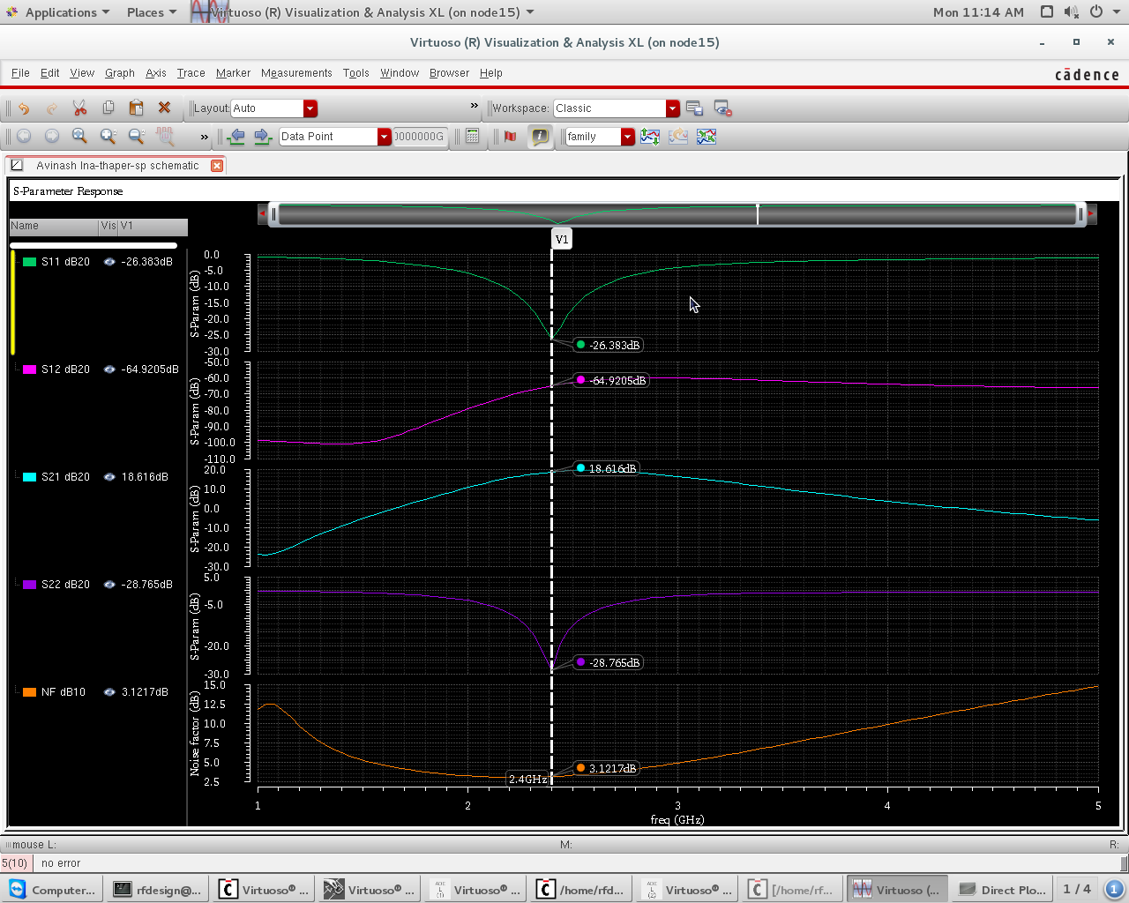The width and height of the screenshot is (1129, 903).
Task: Switch to rfdesign terminal in taskbar
Action: pyautogui.click(x=158, y=890)
